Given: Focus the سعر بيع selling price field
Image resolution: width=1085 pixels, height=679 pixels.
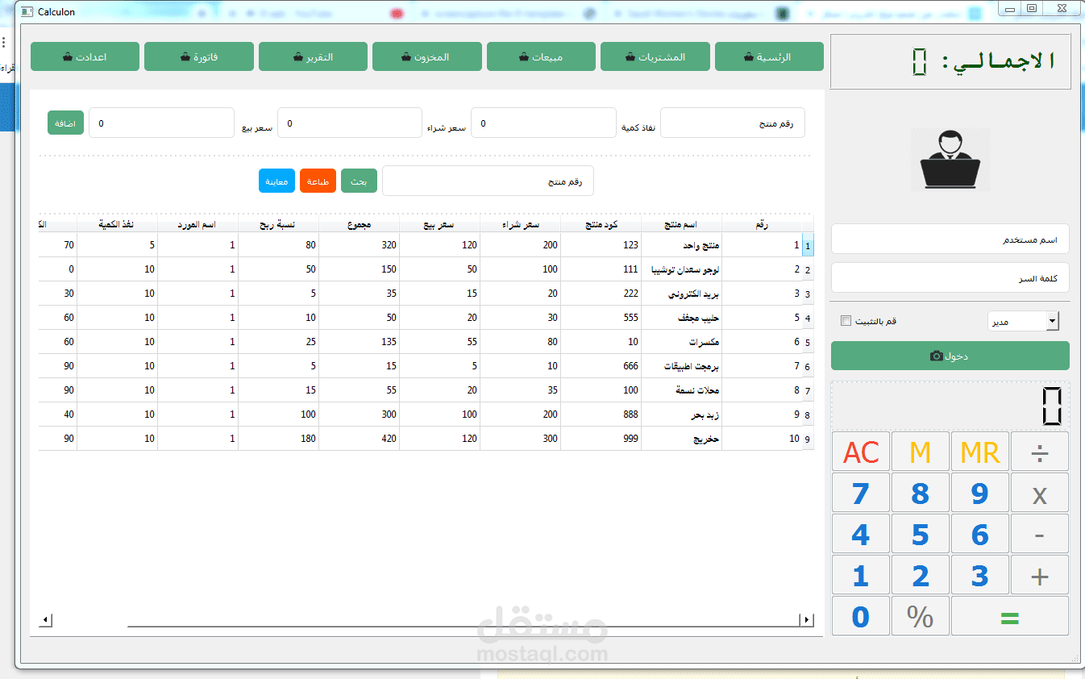Looking at the screenshot, I should 161,123.
